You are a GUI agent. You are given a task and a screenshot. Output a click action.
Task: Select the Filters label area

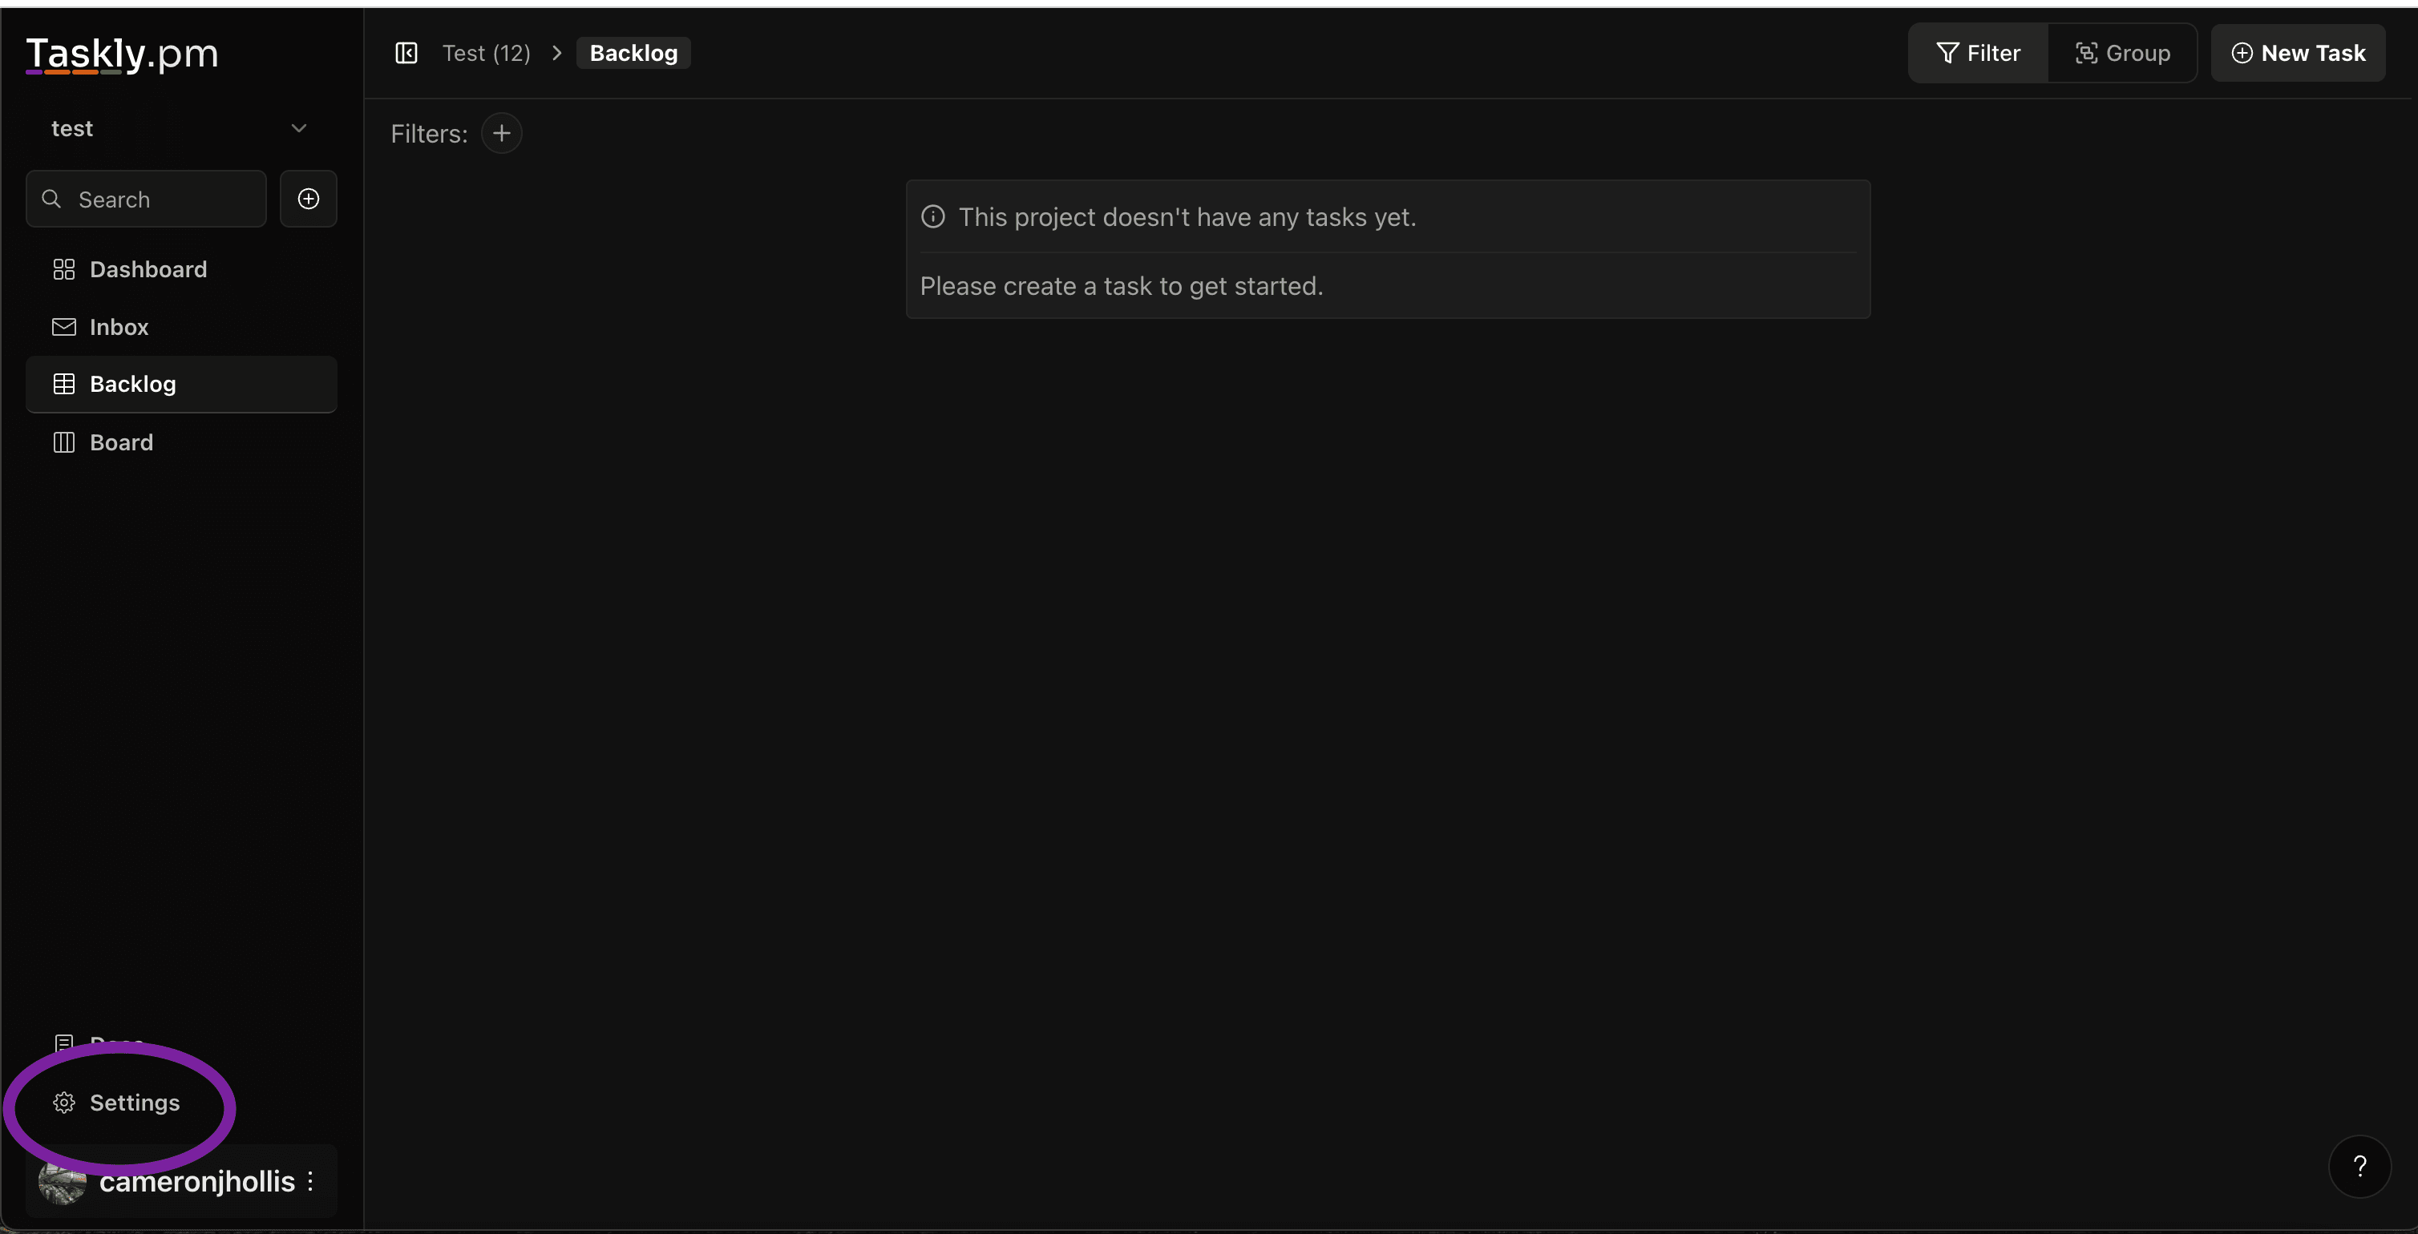[428, 132]
